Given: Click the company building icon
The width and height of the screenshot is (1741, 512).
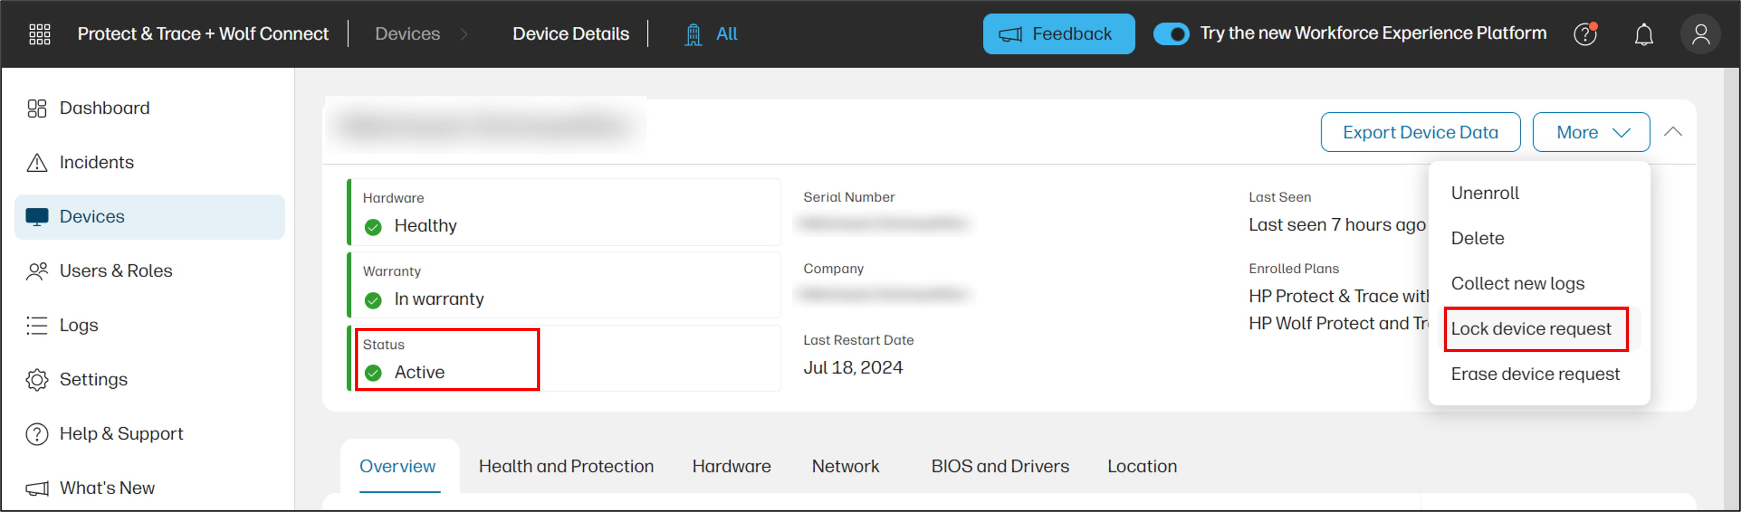Looking at the screenshot, I should click(693, 34).
